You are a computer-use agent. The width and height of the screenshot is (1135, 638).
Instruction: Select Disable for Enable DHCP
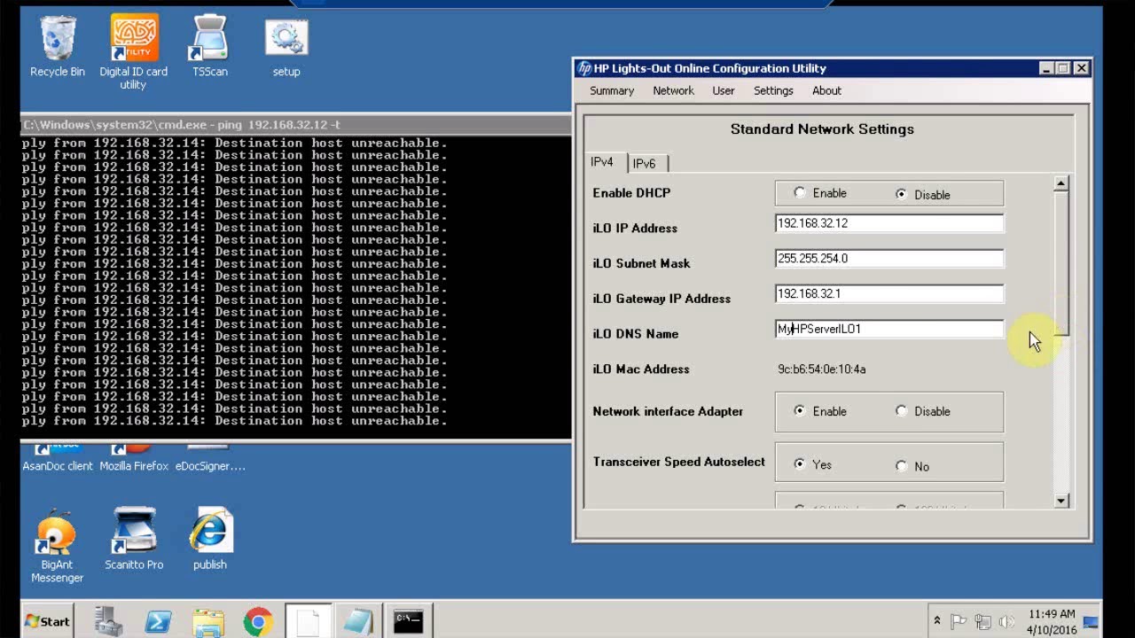(901, 194)
